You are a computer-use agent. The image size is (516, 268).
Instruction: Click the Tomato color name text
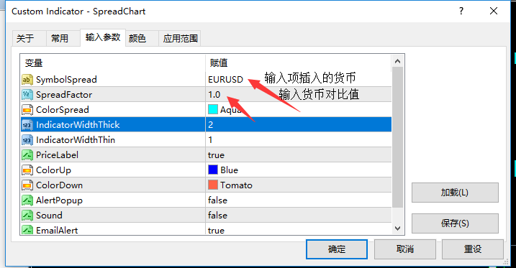236,185
